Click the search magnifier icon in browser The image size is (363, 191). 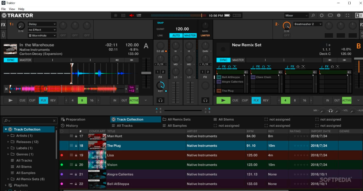point(6,120)
